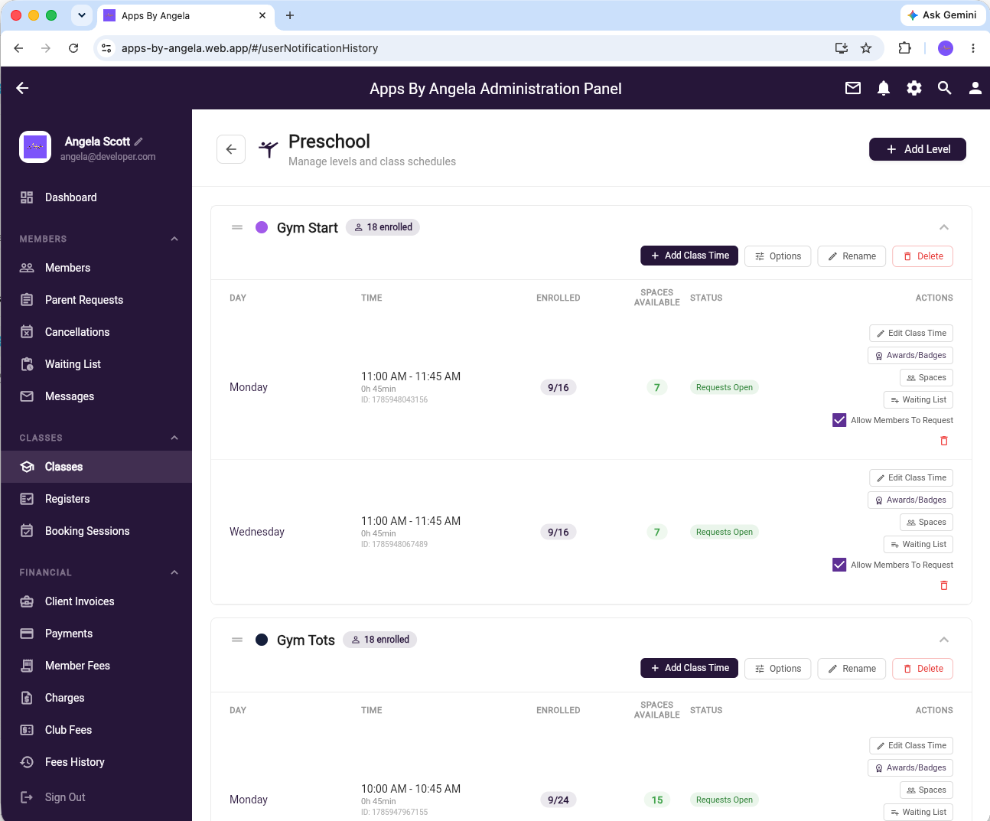The height and width of the screenshot is (821, 990).
Task: Click the Ask Gemini button
Action: 943,15
